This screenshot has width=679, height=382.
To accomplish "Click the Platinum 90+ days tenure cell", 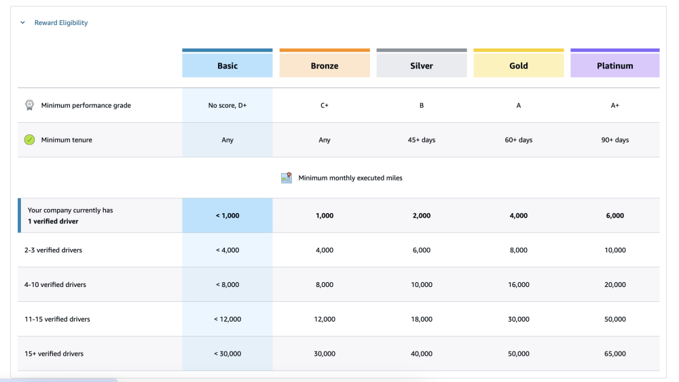I will [x=615, y=140].
